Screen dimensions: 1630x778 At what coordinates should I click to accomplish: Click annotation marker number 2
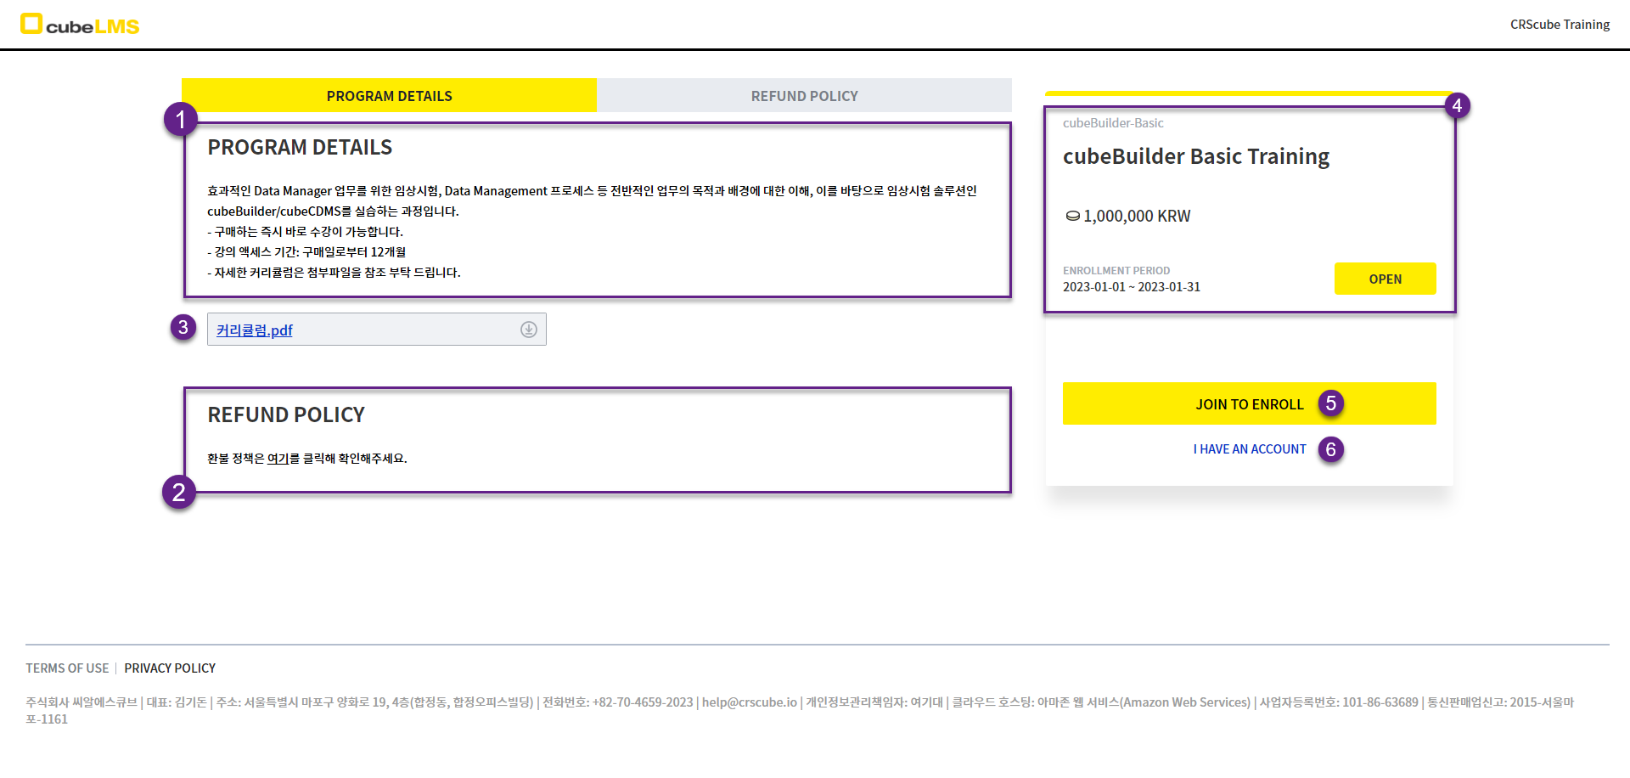pos(178,492)
